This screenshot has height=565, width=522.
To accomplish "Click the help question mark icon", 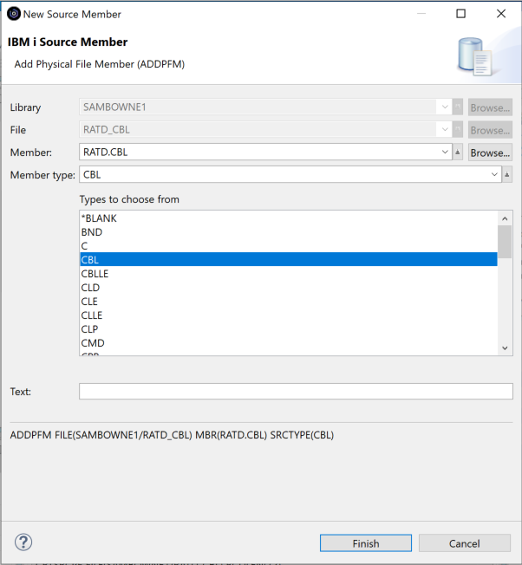I will point(23,542).
